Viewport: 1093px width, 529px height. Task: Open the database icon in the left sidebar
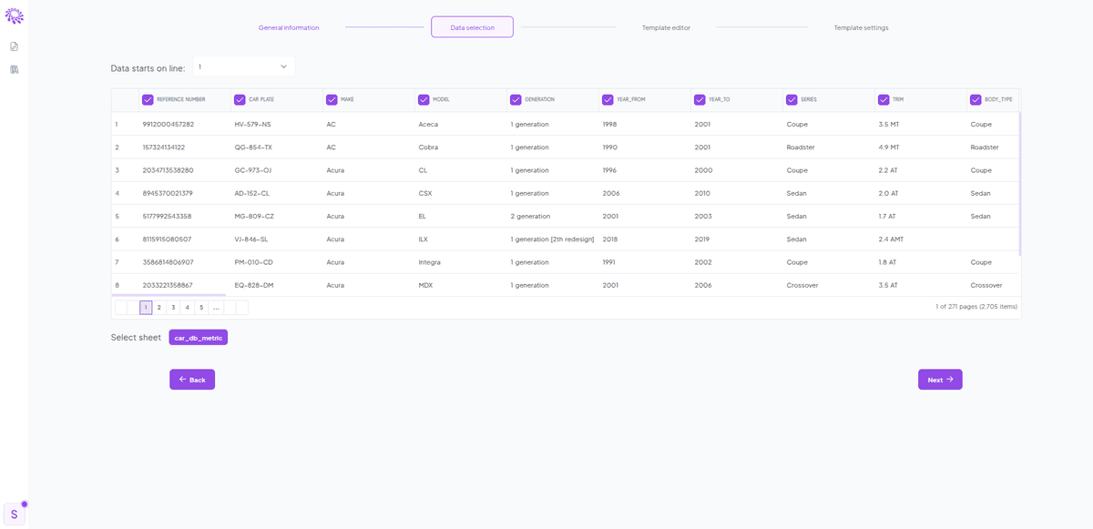14,68
